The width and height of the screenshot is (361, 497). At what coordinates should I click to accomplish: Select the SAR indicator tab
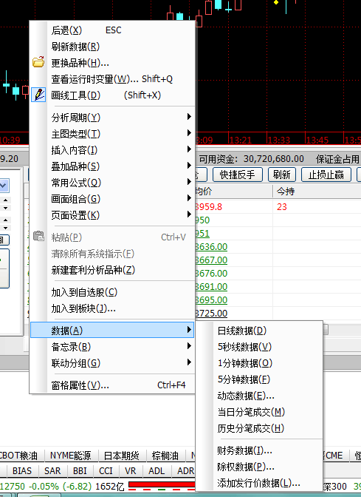pos(52,470)
